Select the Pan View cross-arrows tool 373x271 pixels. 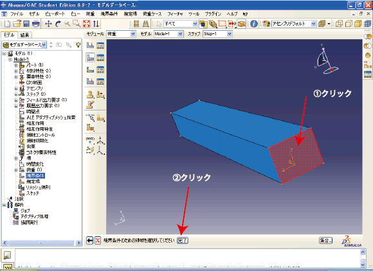(48, 24)
